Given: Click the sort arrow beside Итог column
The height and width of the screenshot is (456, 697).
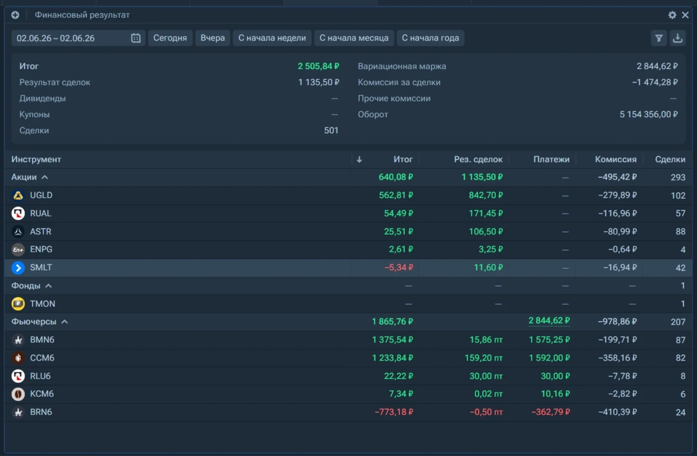Looking at the screenshot, I should 359,160.
